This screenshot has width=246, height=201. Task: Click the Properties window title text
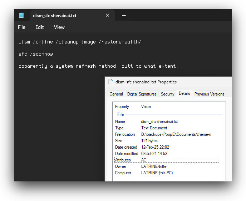[x=146, y=82]
